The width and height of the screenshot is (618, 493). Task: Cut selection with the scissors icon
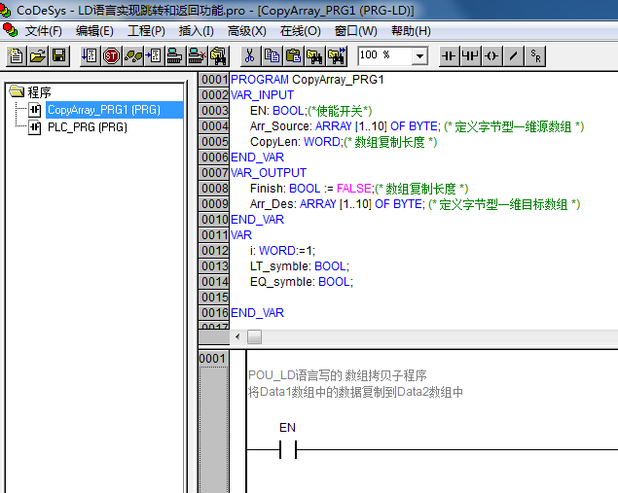pos(250,56)
